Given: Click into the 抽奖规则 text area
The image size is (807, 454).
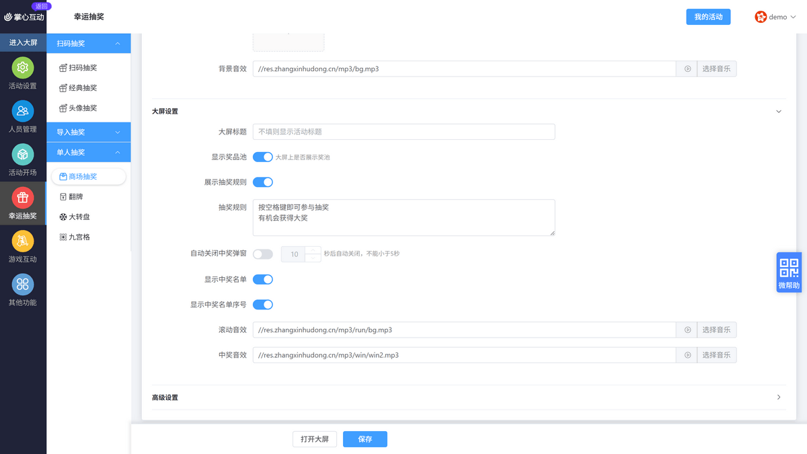Looking at the screenshot, I should (x=403, y=217).
